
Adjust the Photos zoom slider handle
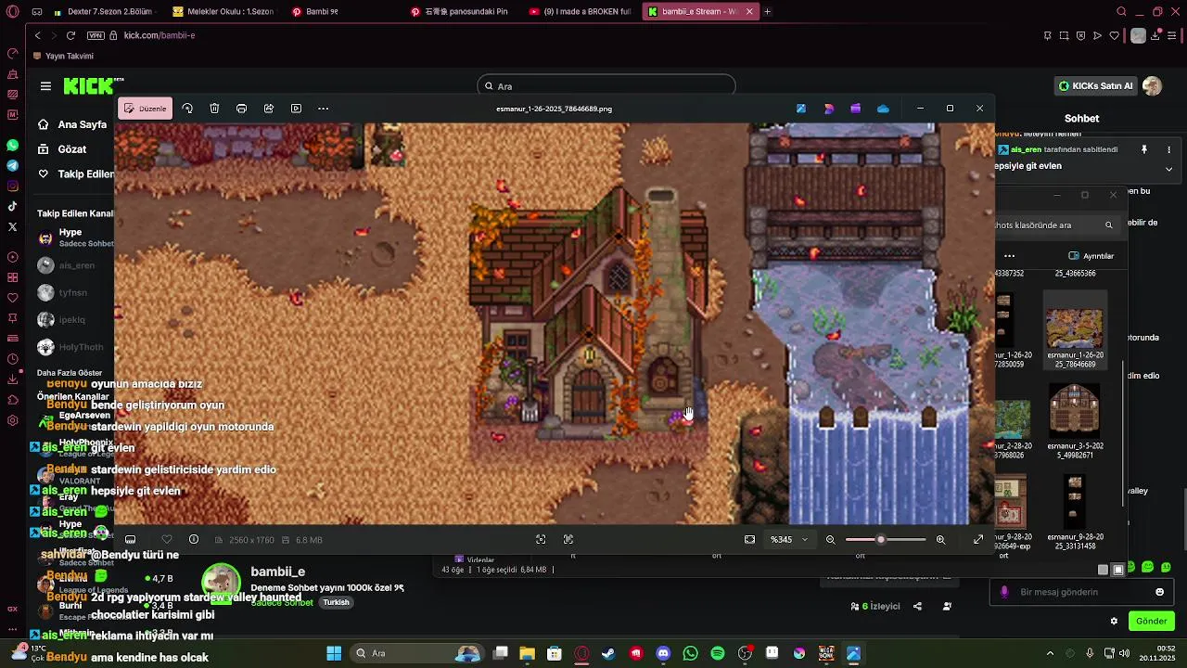point(881,539)
